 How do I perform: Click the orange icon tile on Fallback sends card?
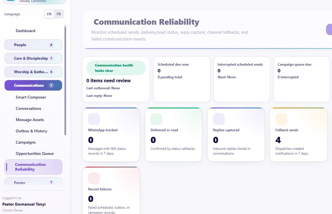281,119
